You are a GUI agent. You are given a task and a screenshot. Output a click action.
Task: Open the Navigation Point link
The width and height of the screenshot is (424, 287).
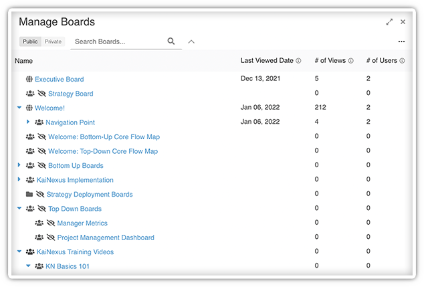[70, 122]
